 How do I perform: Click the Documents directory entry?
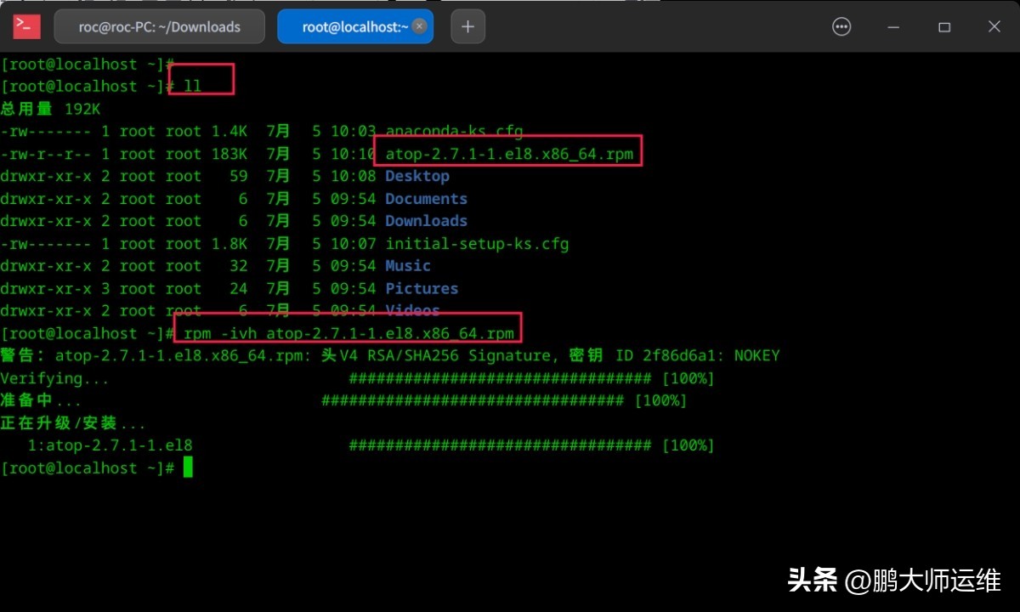pyautogui.click(x=426, y=198)
